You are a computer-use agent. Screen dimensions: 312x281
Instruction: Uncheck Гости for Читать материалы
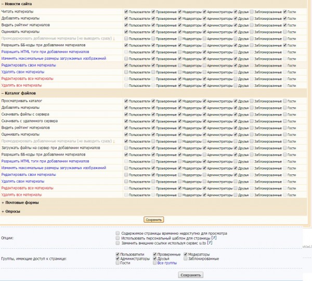[x=285, y=11]
